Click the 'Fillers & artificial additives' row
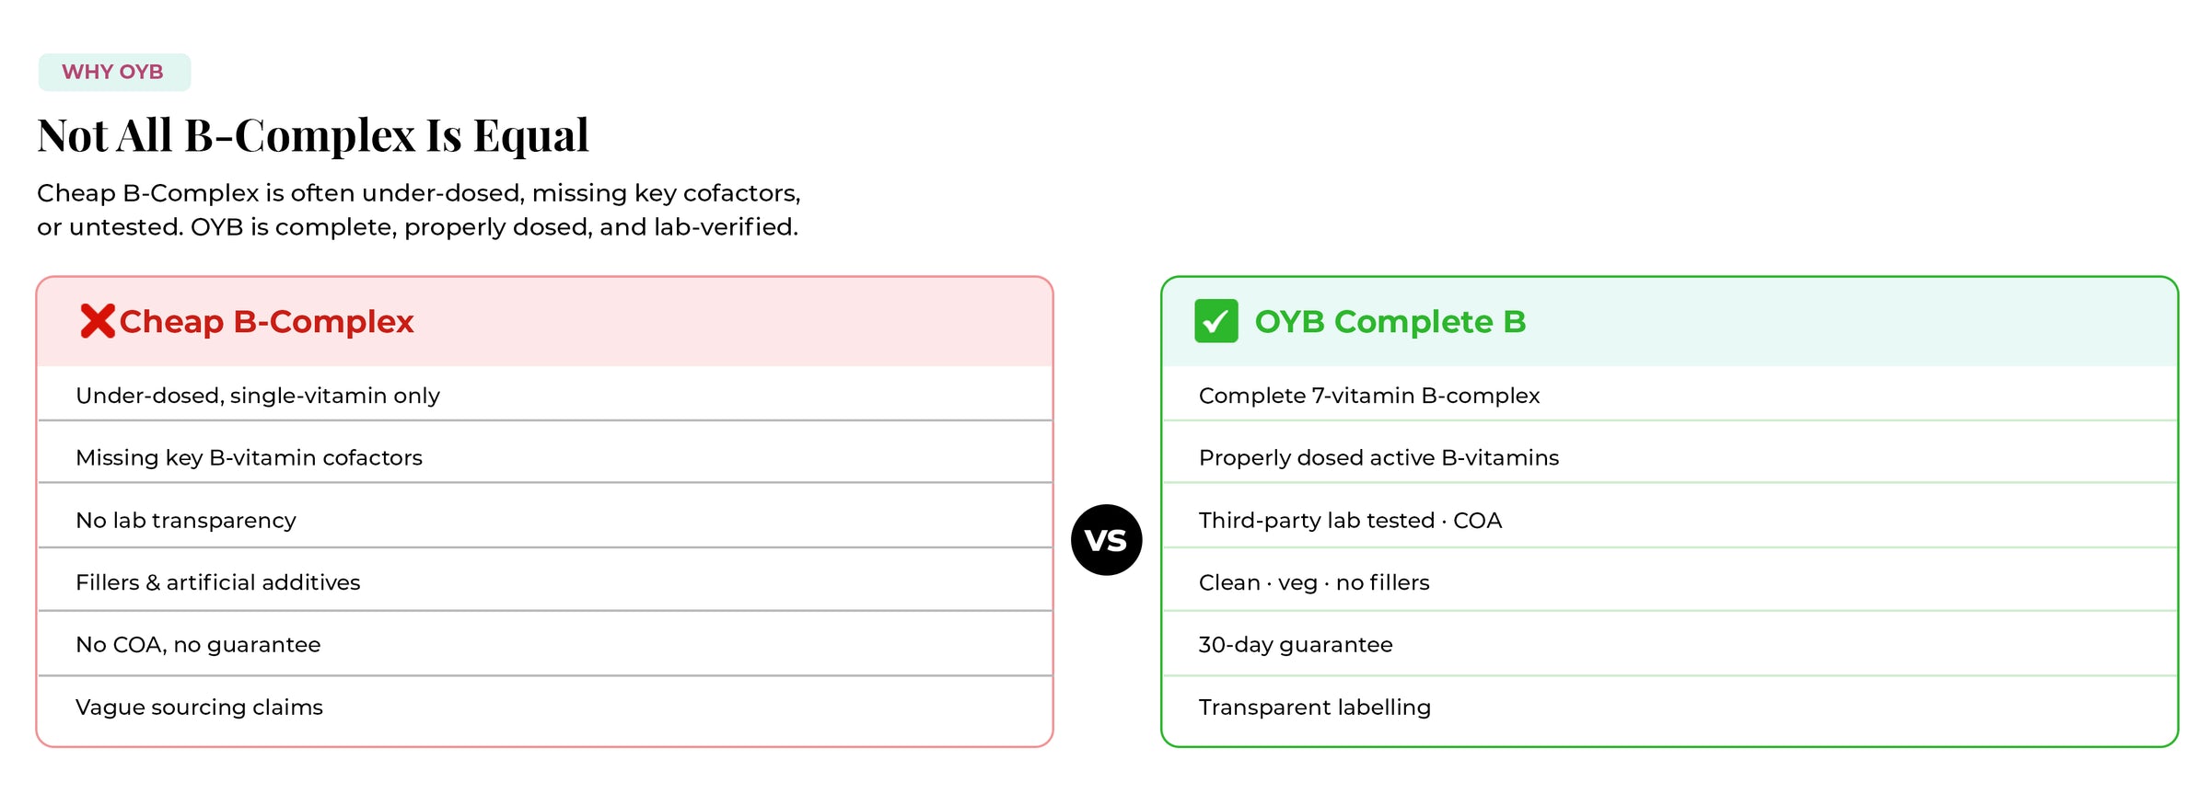This screenshot has width=2210, height=805. [x=545, y=582]
